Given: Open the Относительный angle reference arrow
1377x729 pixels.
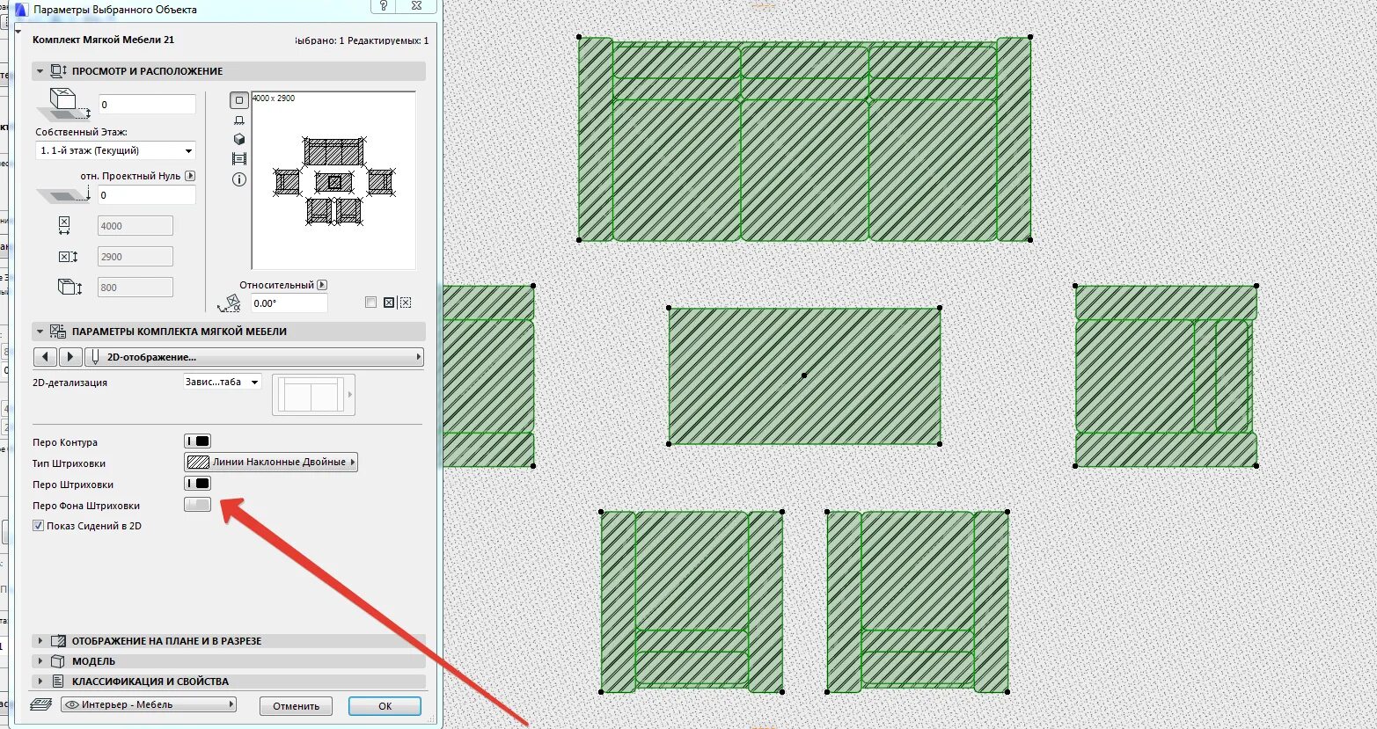Looking at the screenshot, I should 322,285.
